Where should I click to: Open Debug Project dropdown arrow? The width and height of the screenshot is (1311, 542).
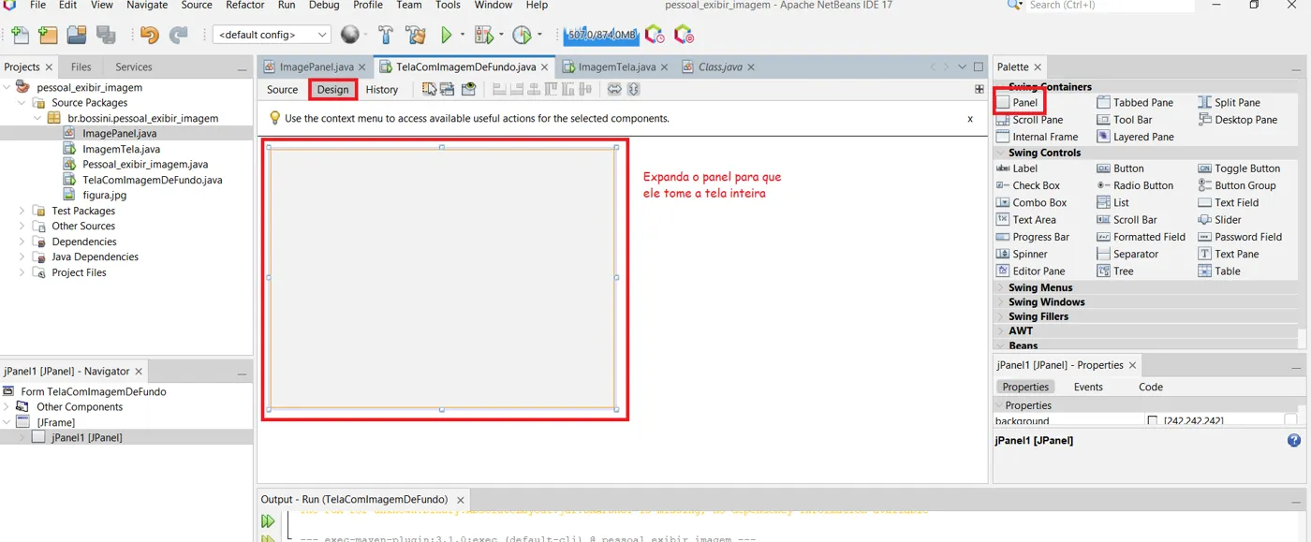pos(501,36)
